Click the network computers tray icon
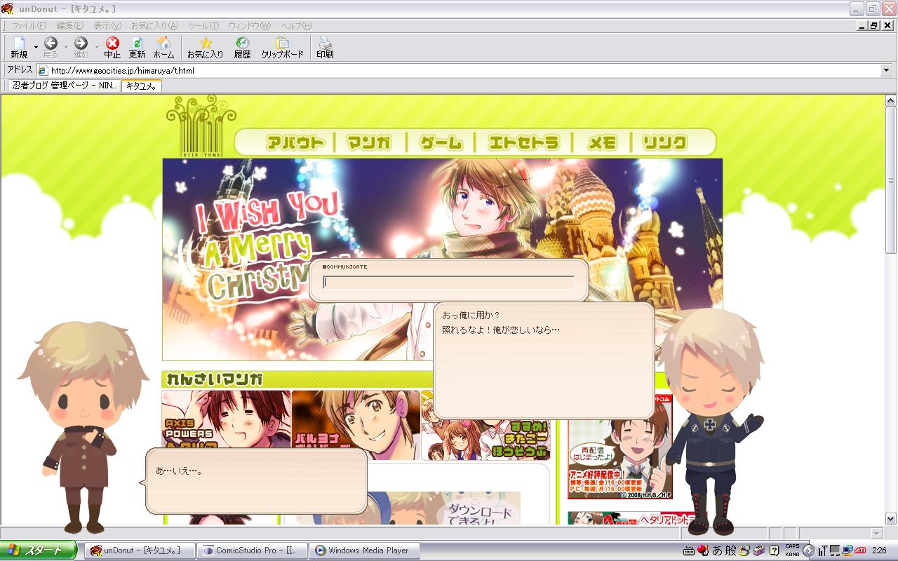The image size is (898, 561). (x=847, y=550)
